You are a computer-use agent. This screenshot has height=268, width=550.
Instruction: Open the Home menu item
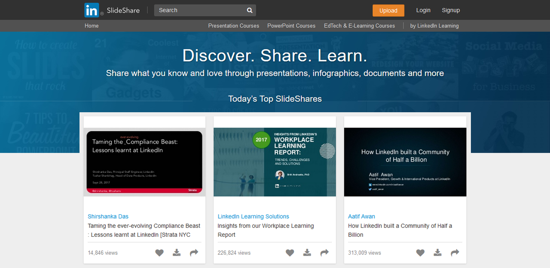92,26
